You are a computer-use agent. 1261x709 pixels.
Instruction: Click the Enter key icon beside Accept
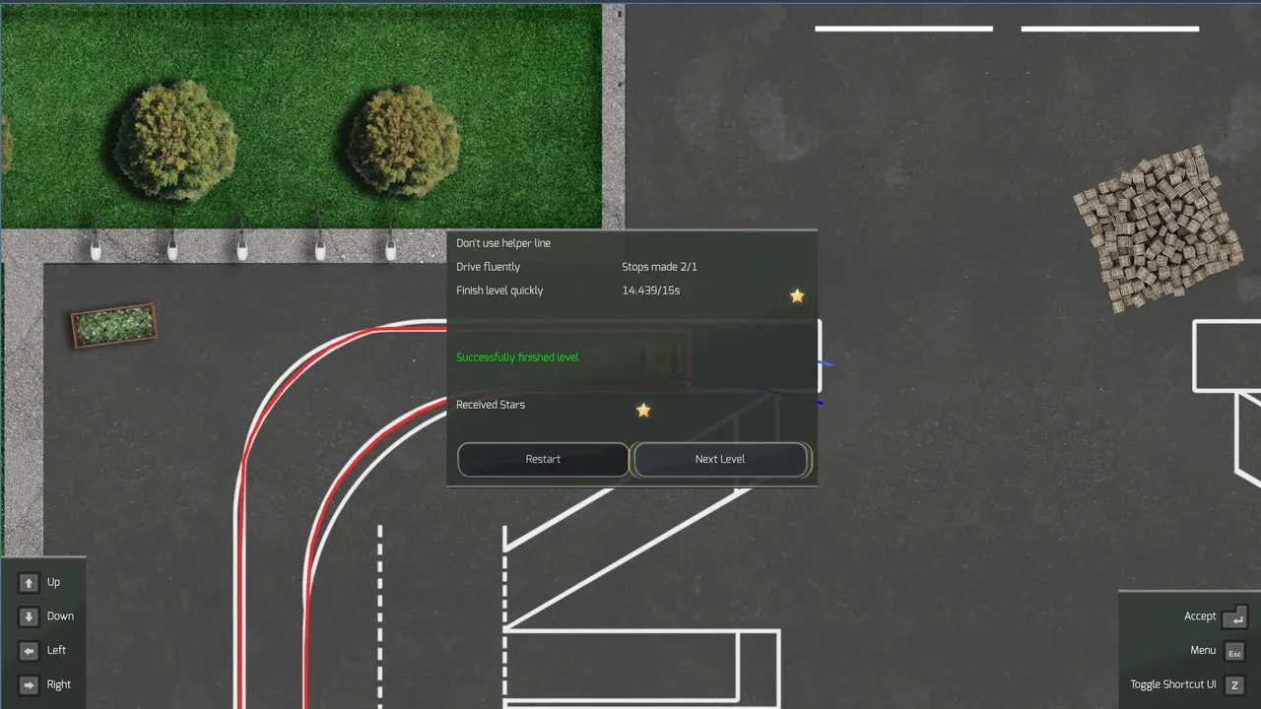coord(1233,617)
